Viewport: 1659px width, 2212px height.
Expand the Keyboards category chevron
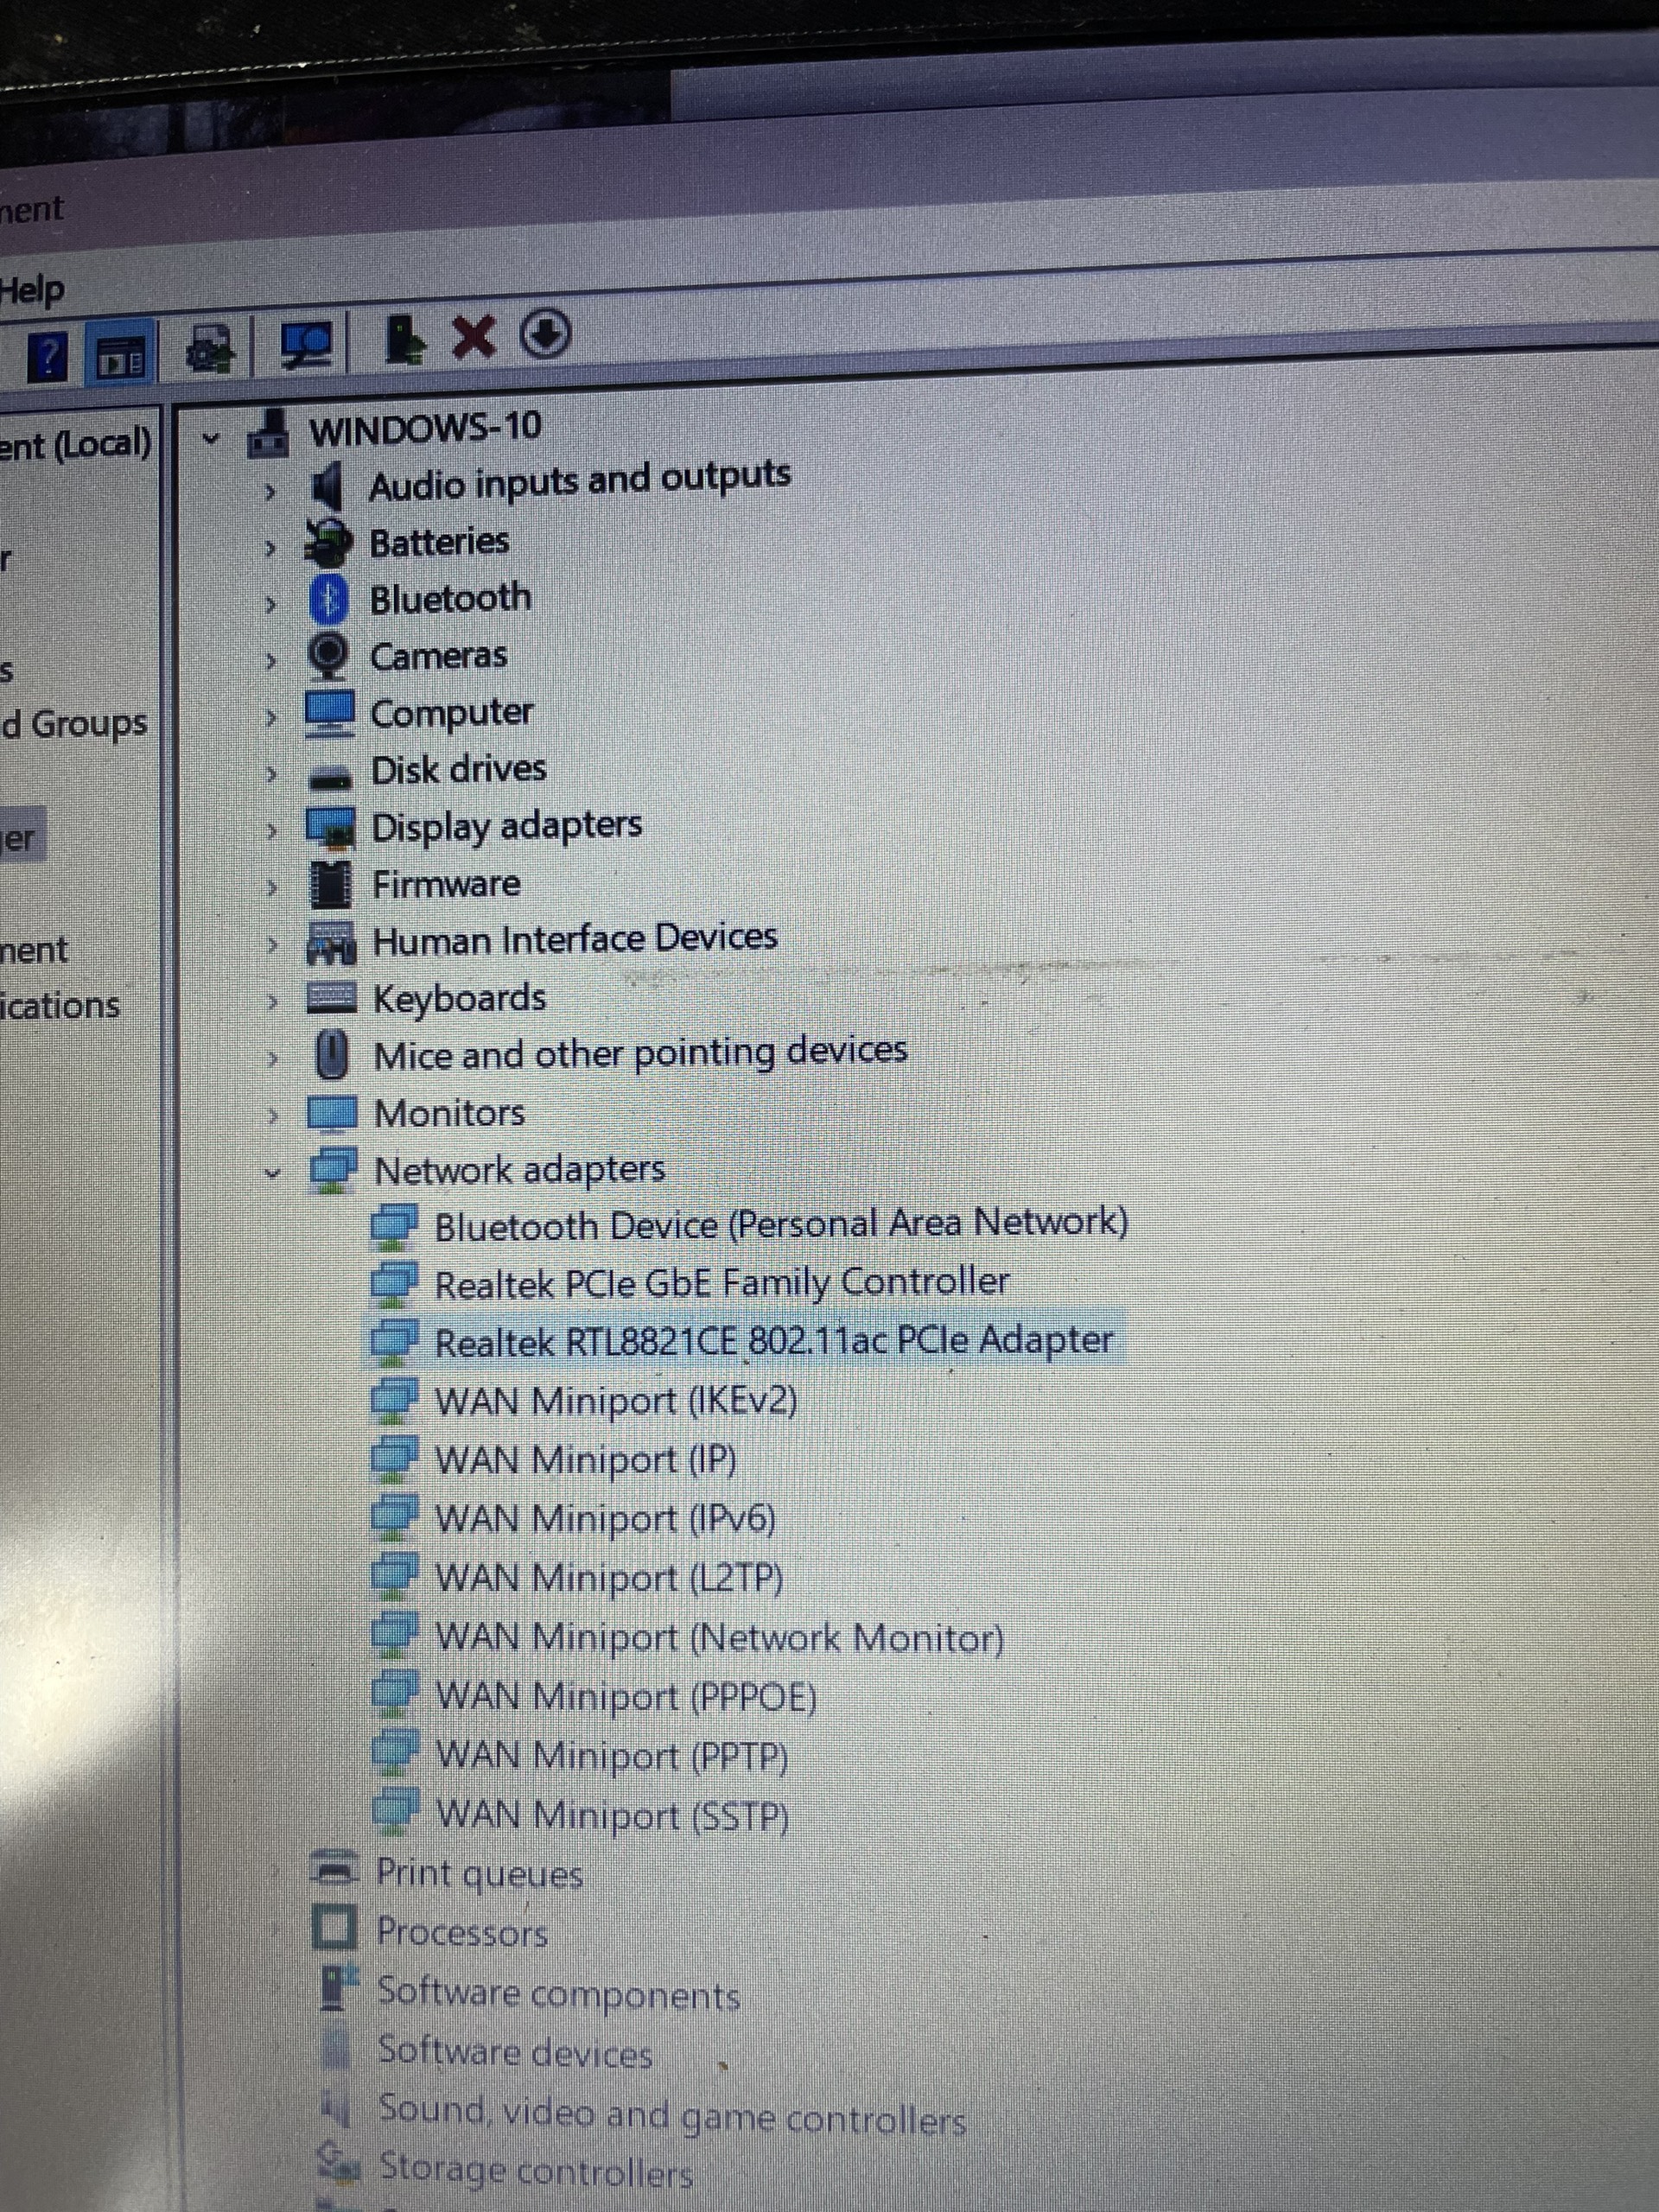pyautogui.click(x=271, y=1001)
